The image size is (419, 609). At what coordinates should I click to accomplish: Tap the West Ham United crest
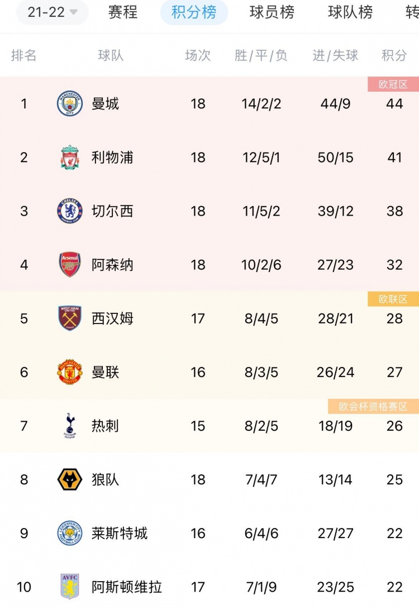click(70, 318)
